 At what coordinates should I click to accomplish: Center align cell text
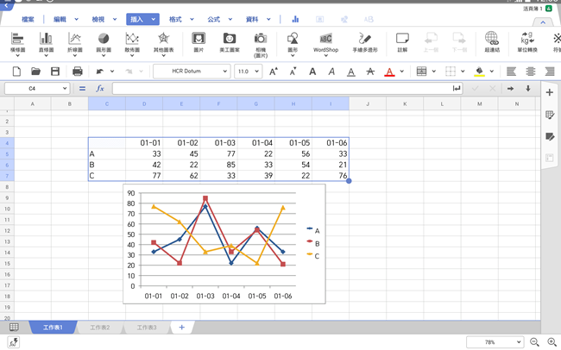click(531, 72)
